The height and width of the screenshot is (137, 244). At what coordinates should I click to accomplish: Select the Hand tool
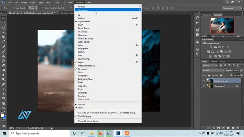3,103
